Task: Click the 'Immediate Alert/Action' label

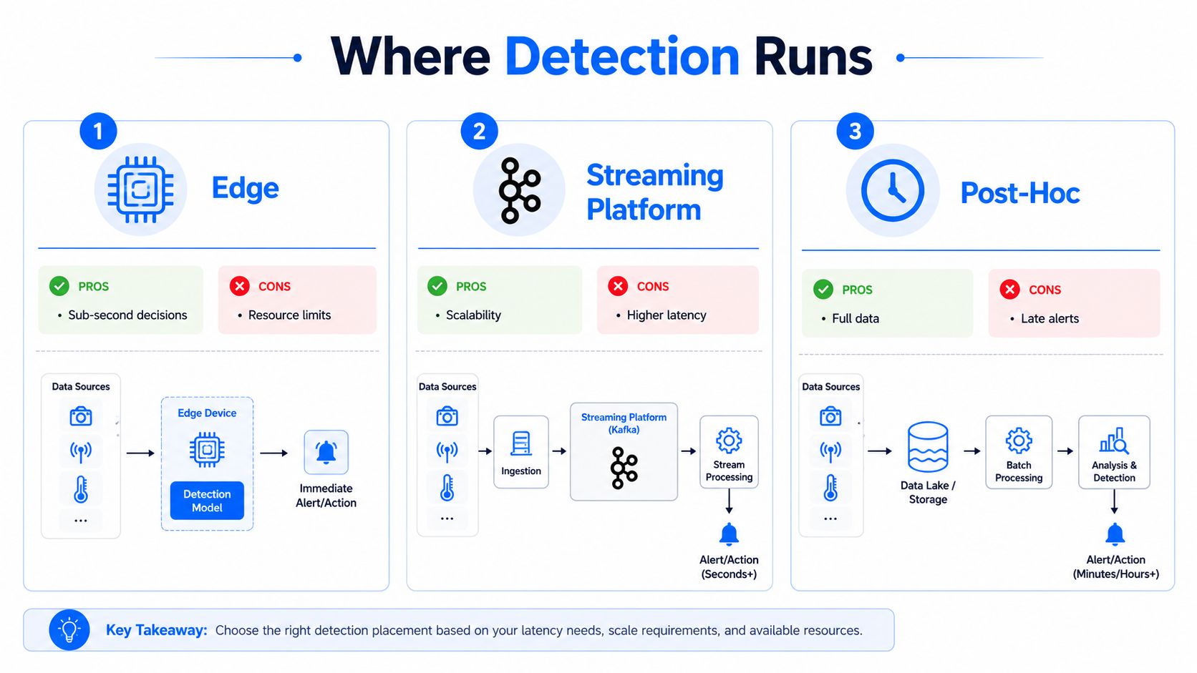Action: (x=326, y=496)
